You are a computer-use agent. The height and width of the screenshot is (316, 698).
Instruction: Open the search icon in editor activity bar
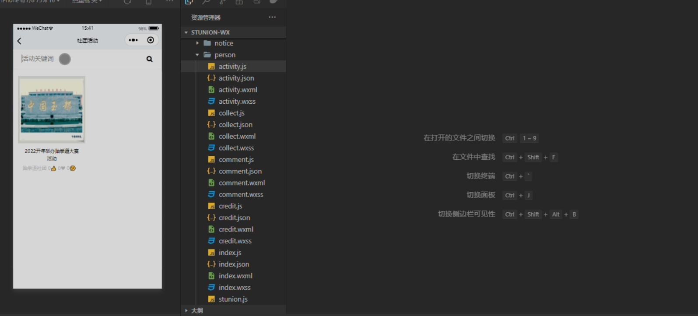tap(206, 2)
